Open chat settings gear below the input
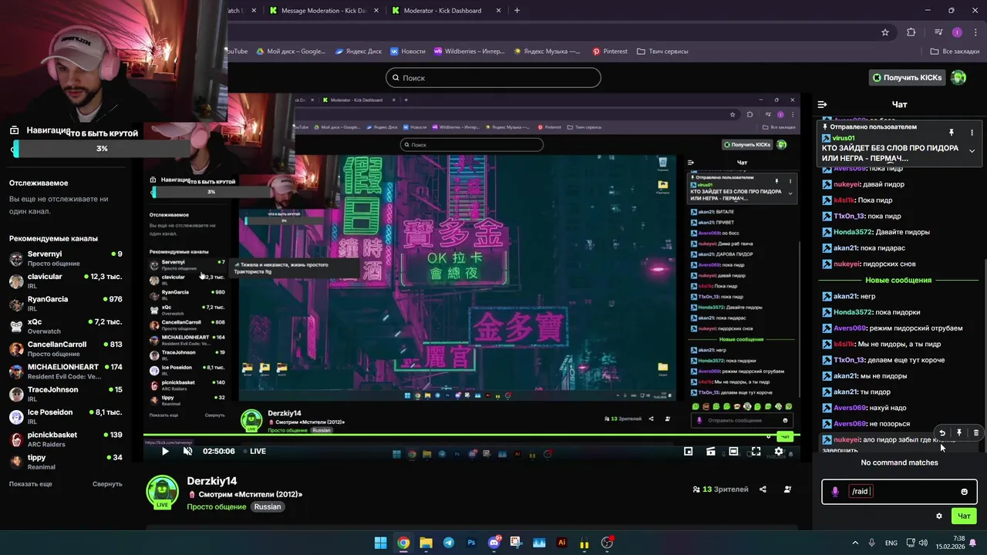This screenshot has height=555, width=987. 938,516
